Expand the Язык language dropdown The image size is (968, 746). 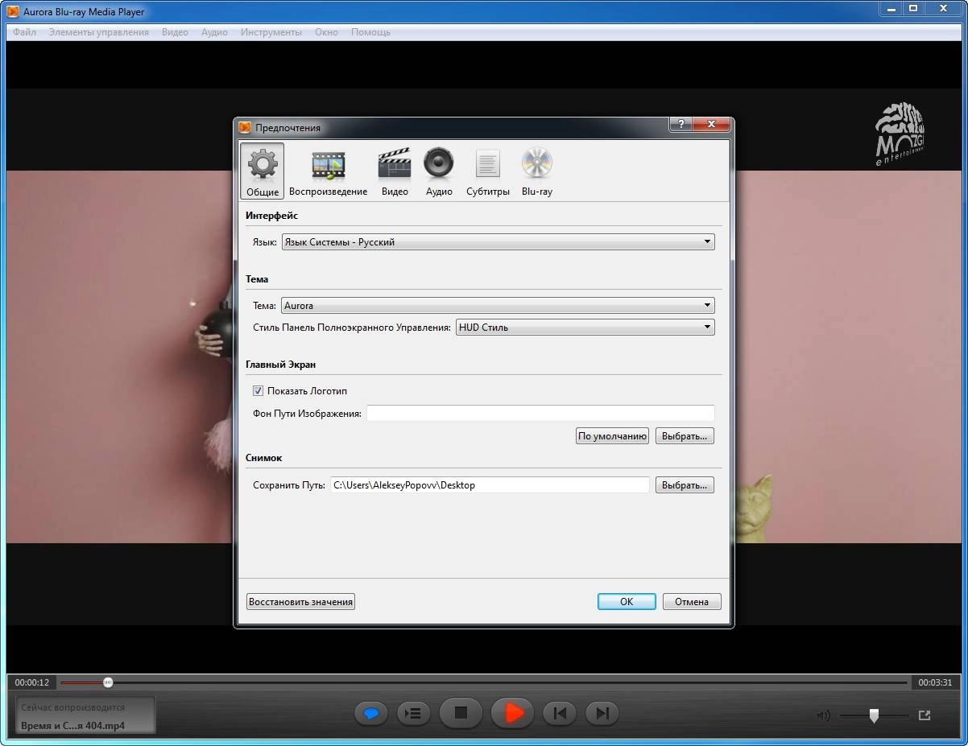(x=498, y=241)
